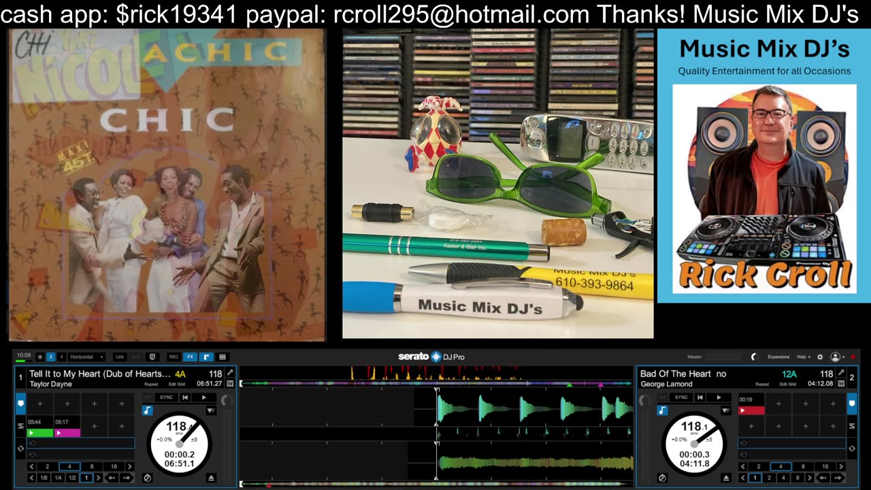Switch to 4 deck view

(x=61, y=357)
